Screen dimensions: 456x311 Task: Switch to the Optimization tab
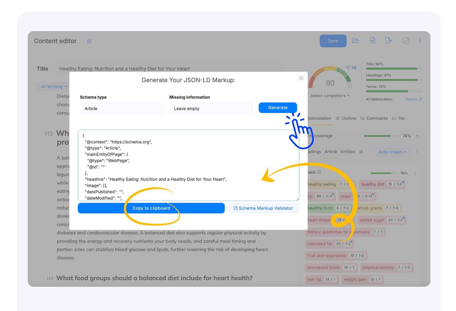pyautogui.click(x=319, y=118)
